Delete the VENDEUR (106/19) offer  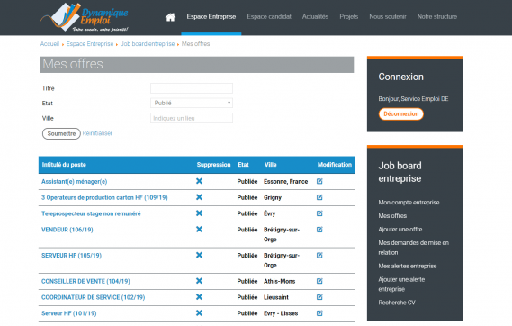(x=199, y=230)
